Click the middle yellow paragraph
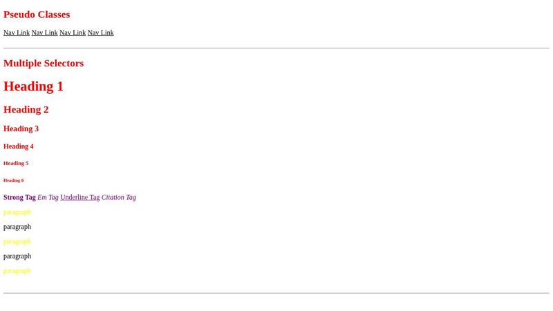Viewport: 553px width, 311px height. pyautogui.click(x=17, y=241)
